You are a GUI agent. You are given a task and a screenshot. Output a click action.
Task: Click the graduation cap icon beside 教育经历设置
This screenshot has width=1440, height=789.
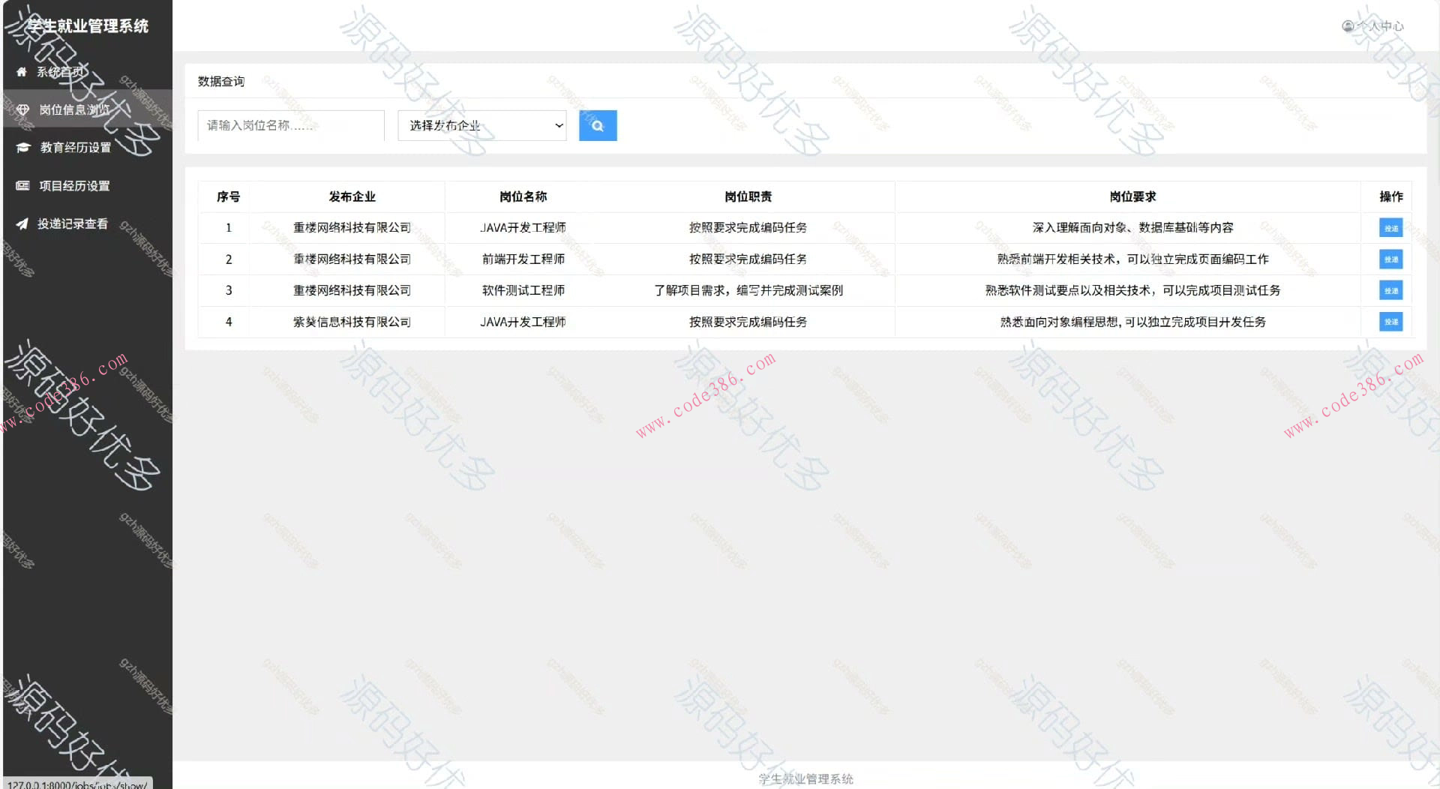23,148
